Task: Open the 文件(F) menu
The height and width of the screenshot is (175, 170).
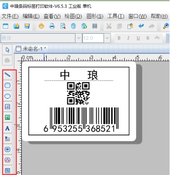Action: pyautogui.click(x=10, y=16)
